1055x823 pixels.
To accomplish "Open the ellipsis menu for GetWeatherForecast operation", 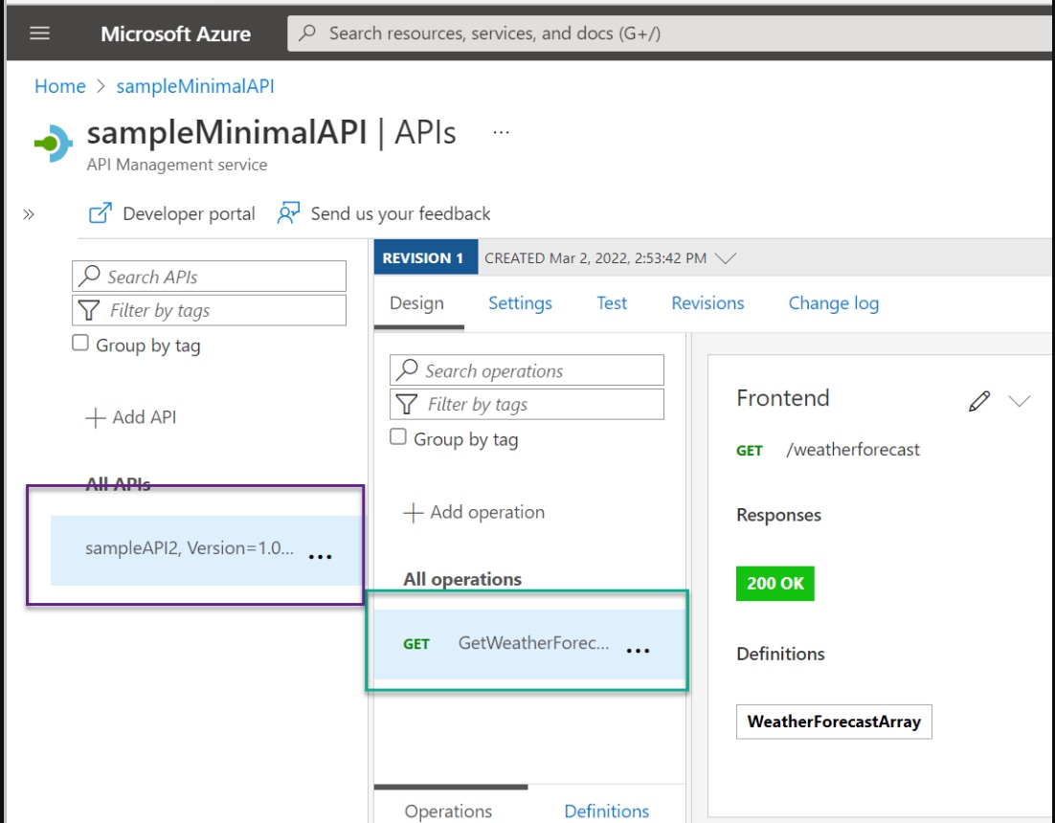I will point(638,650).
